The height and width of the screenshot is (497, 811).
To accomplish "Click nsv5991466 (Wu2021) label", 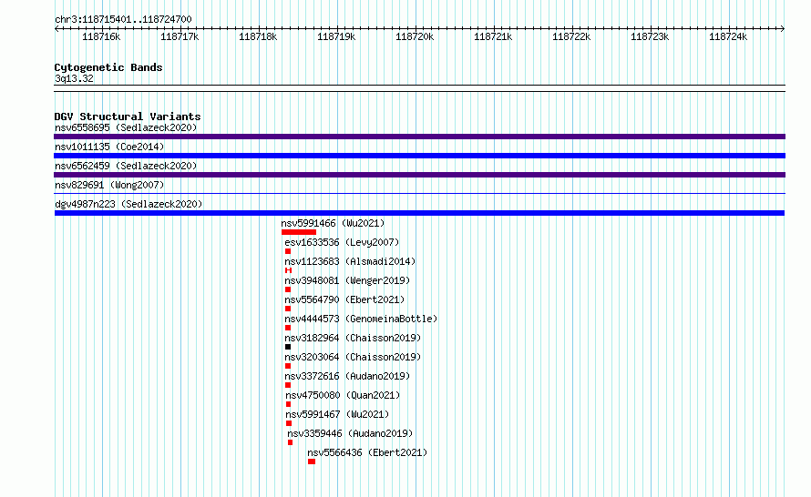I will click(334, 223).
